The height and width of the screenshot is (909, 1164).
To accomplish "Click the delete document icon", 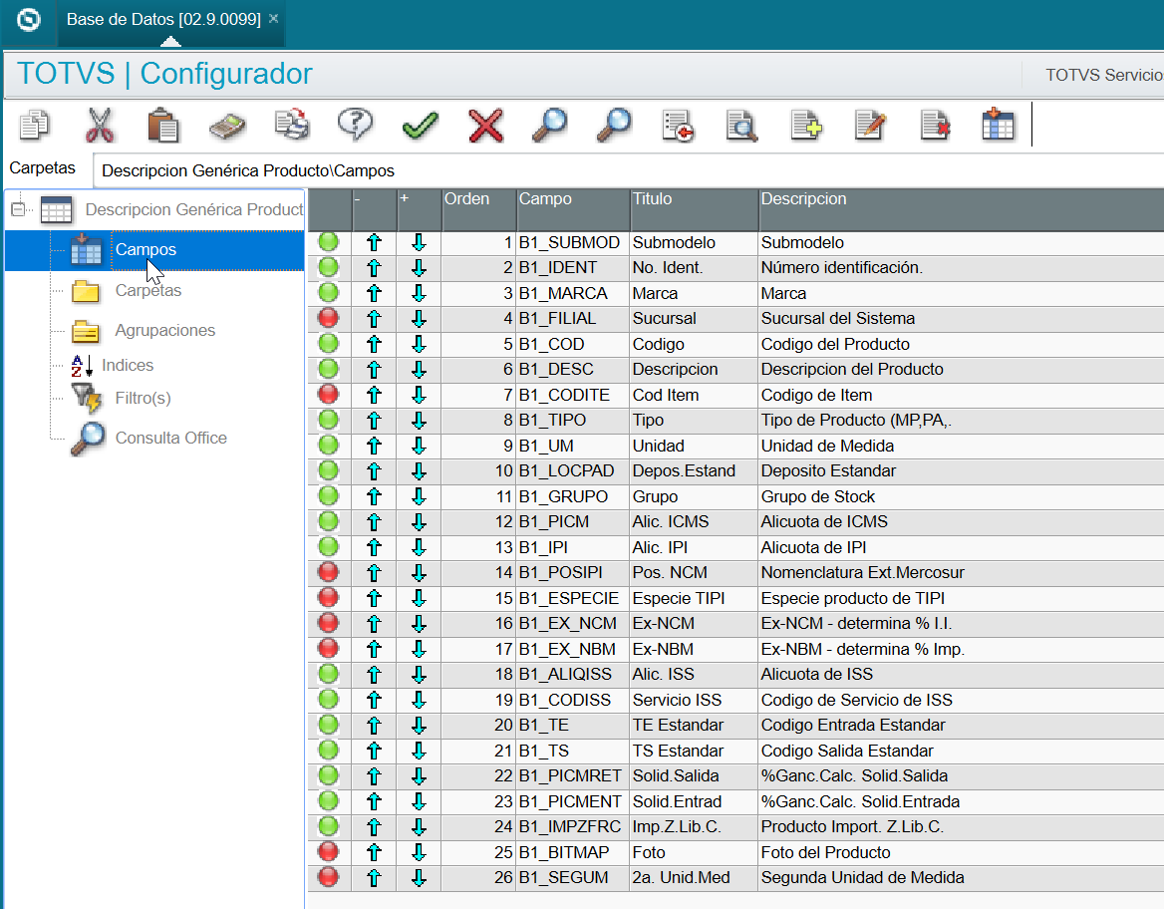I will click(x=935, y=125).
